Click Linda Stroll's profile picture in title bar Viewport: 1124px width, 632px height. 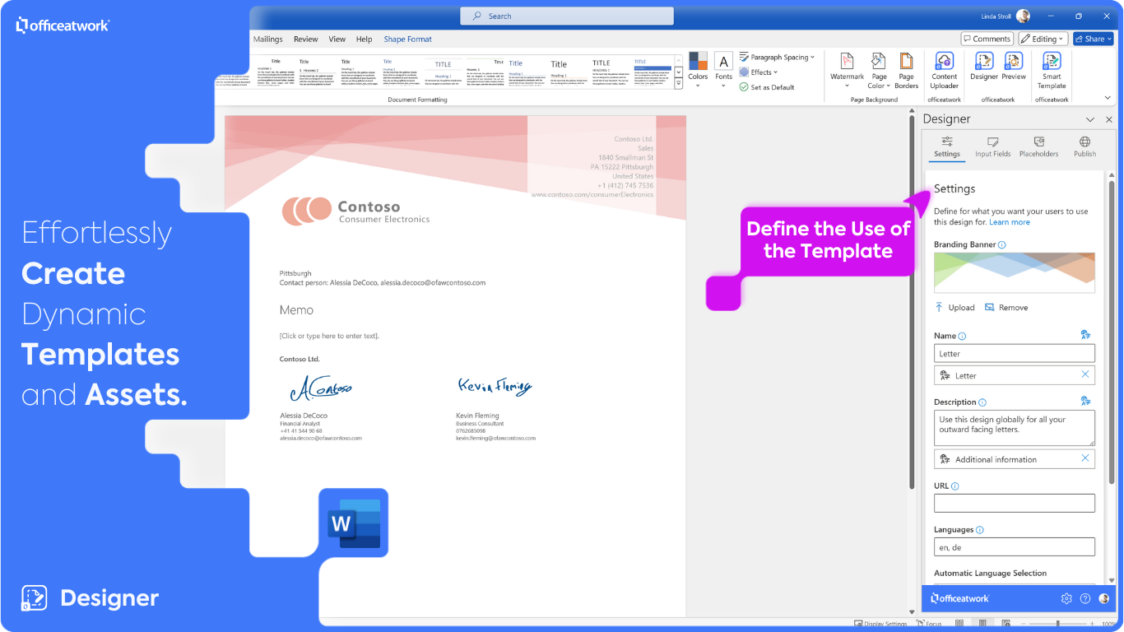[x=1023, y=16]
